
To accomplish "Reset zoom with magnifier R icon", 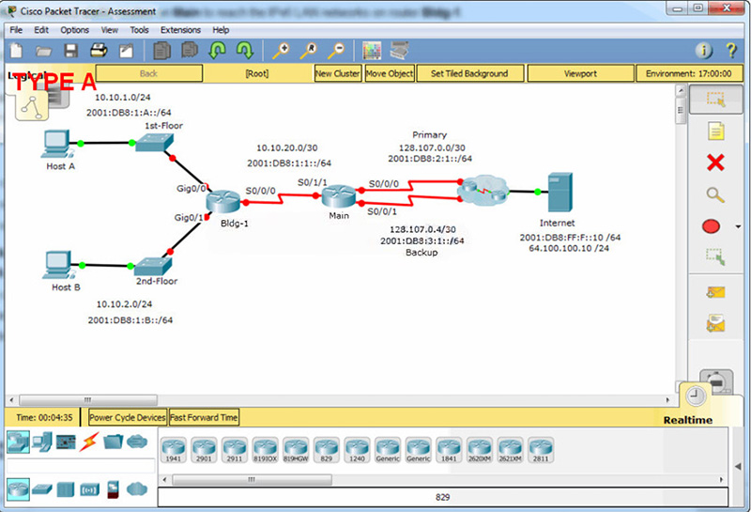I will 309,51.
